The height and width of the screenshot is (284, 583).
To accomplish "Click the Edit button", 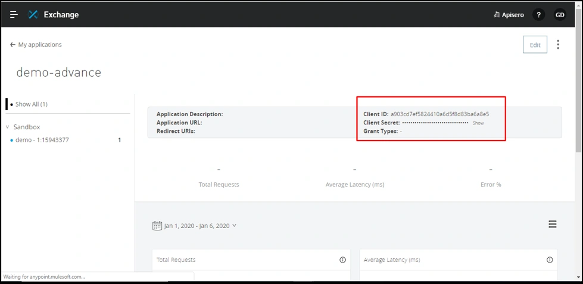I will 535,45.
